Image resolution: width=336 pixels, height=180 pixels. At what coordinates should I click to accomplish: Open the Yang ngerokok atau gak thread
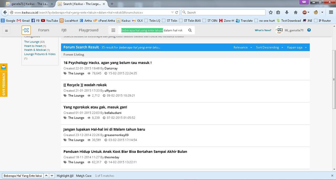point(95,107)
